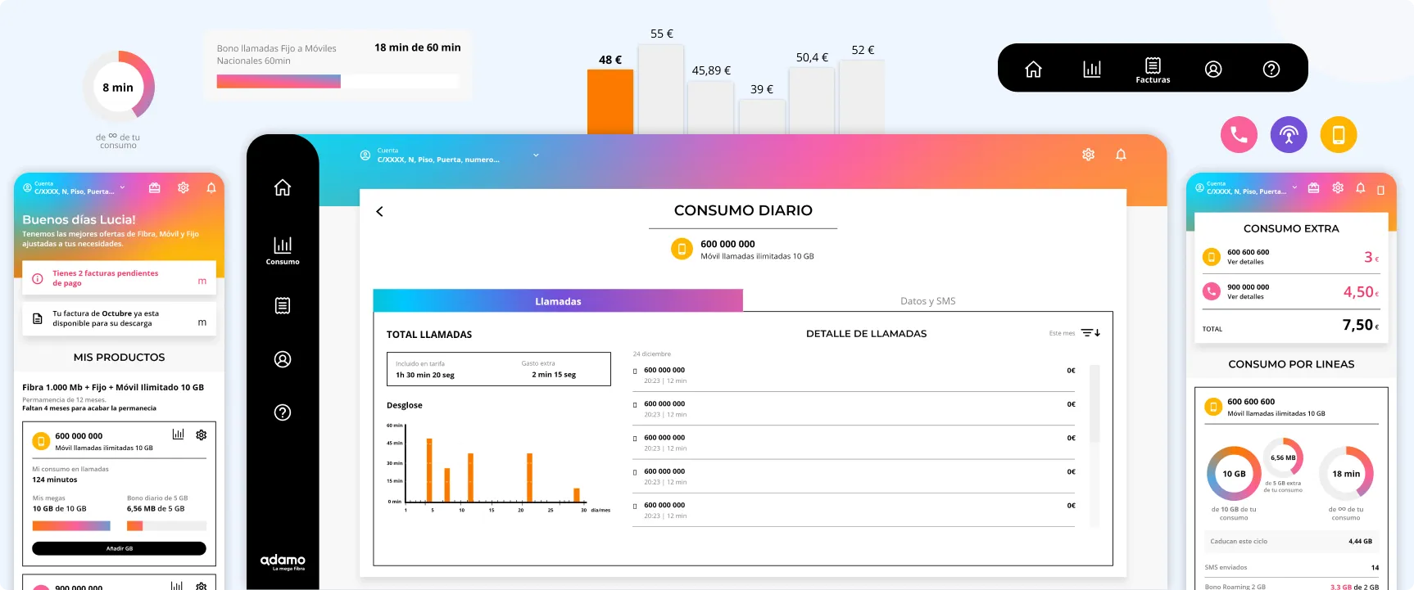Open the settings gear in right phone header
The height and width of the screenshot is (590, 1414).
tap(1337, 187)
